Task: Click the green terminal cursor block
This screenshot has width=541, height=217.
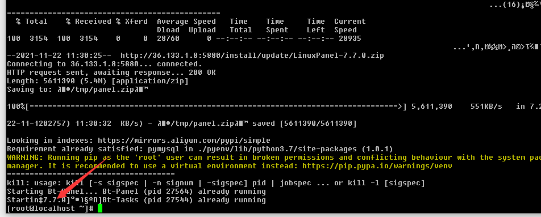Action: [100, 209]
